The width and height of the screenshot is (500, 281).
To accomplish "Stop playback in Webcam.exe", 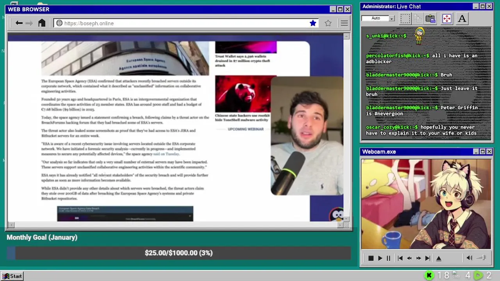I will [371, 258].
